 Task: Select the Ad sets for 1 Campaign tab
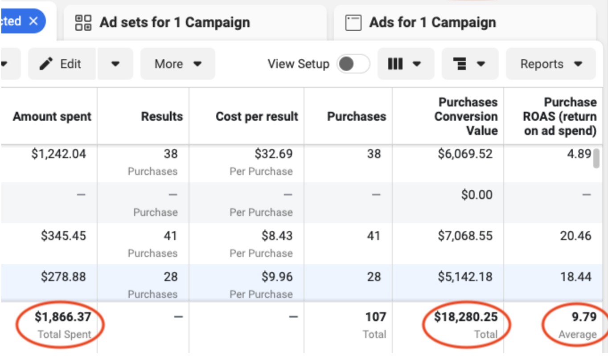pyautogui.click(x=175, y=22)
